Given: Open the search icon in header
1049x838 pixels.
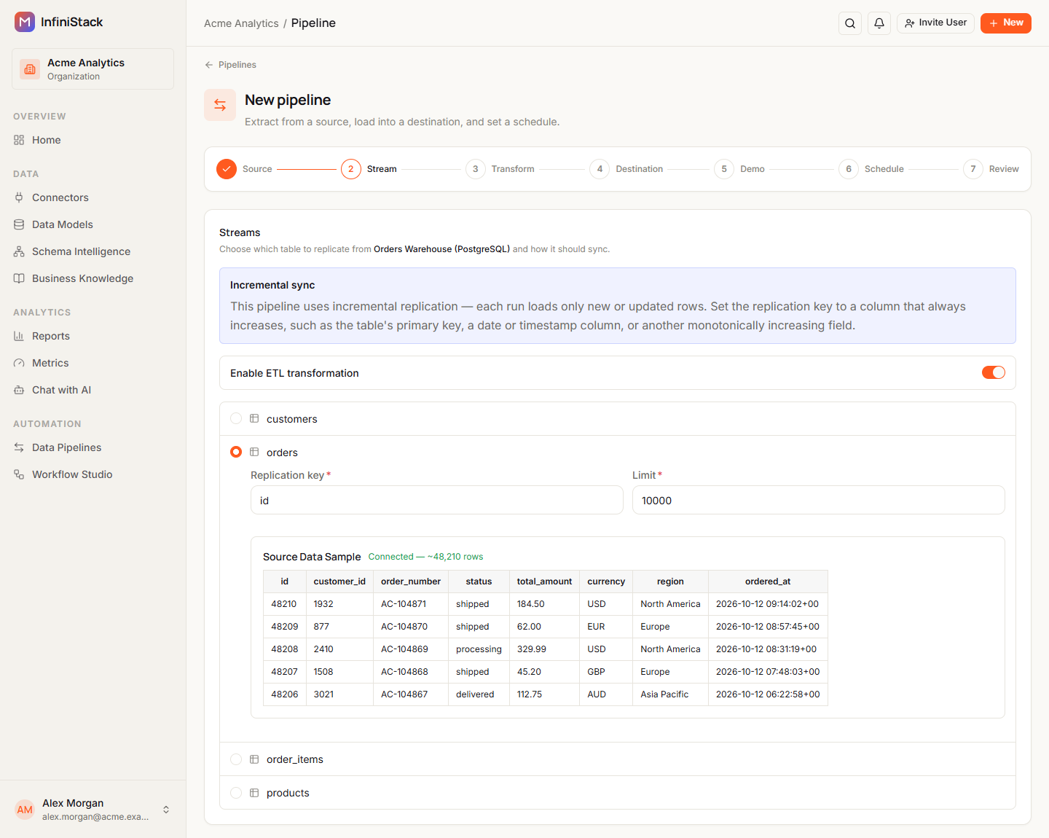Looking at the screenshot, I should coord(850,23).
